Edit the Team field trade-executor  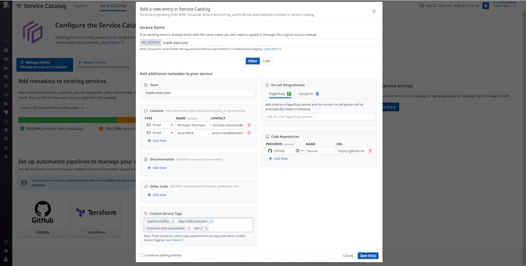198,93
